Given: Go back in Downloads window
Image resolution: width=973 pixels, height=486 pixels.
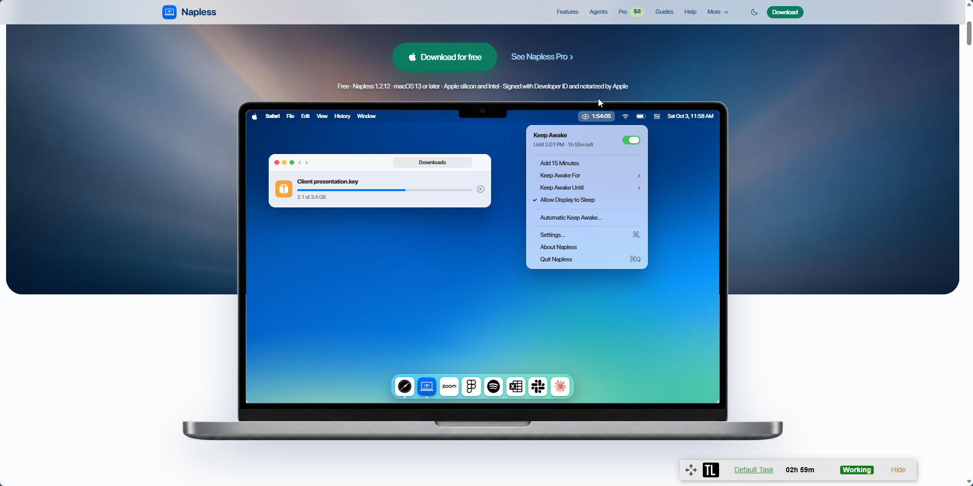Looking at the screenshot, I should tap(300, 163).
